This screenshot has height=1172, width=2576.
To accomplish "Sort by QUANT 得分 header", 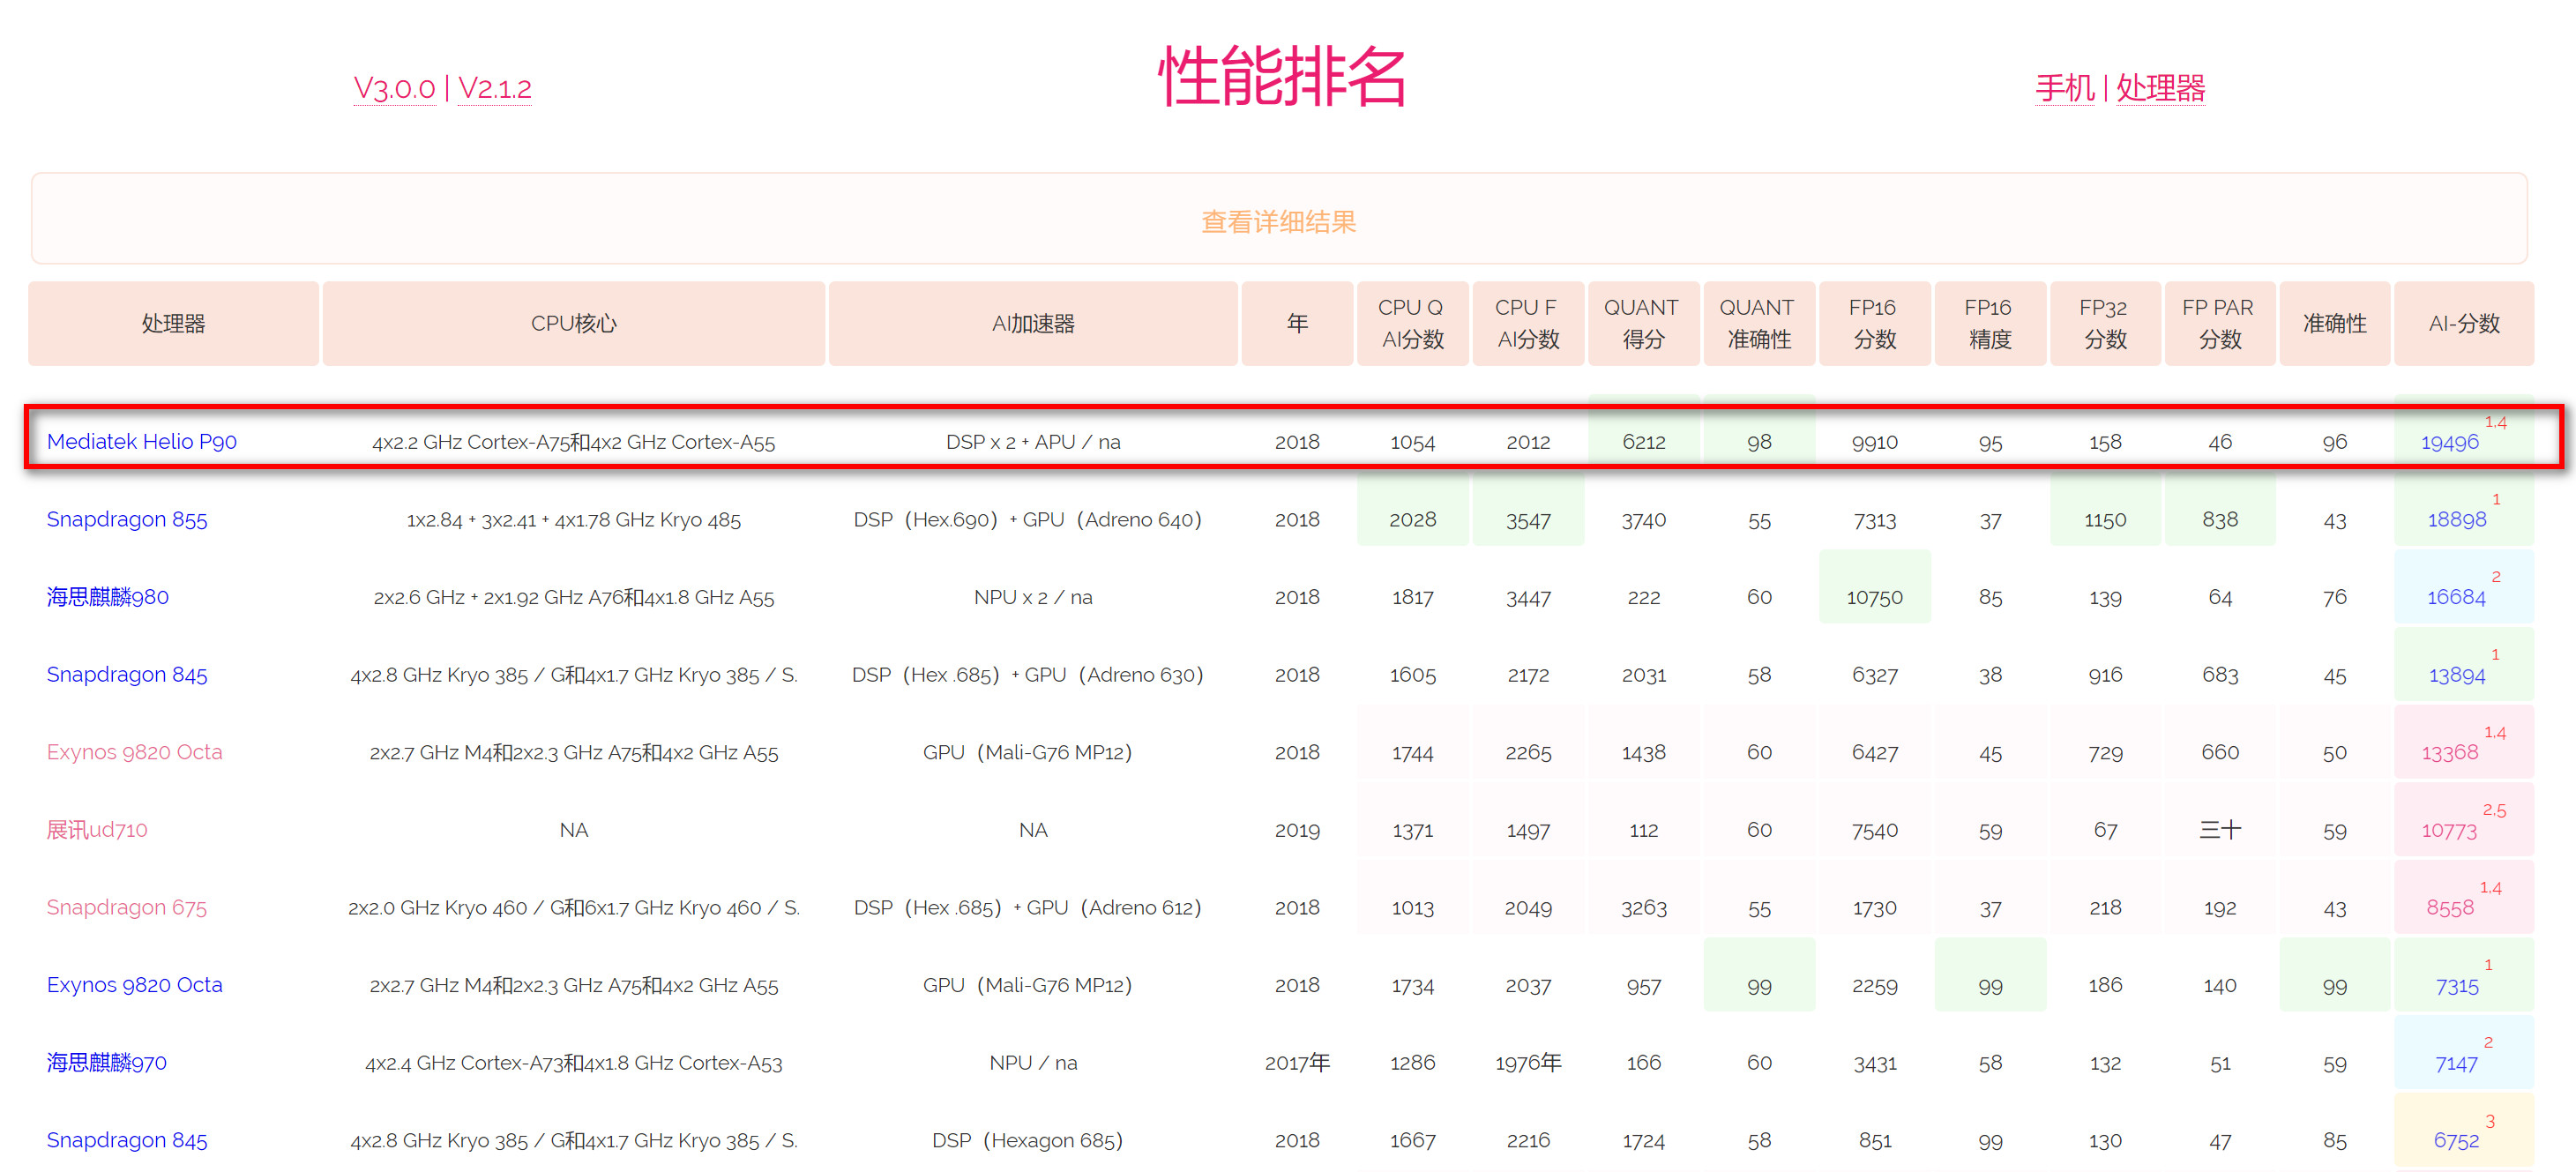I will coord(1643,324).
